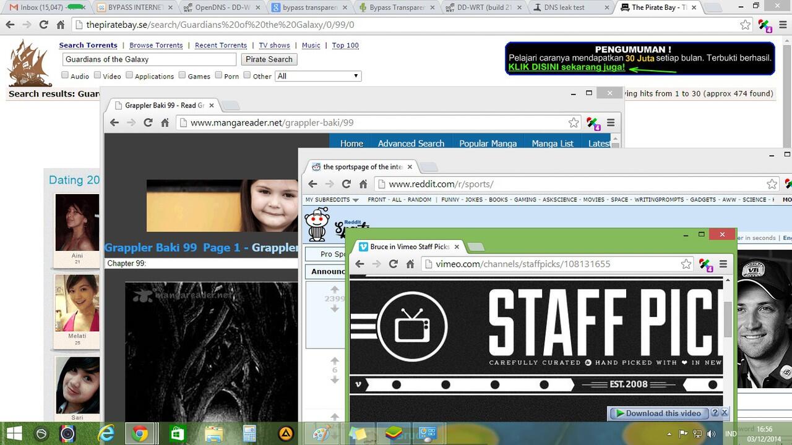Go back in the Vimeo window
The height and width of the screenshot is (445, 792).
(x=359, y=264)
